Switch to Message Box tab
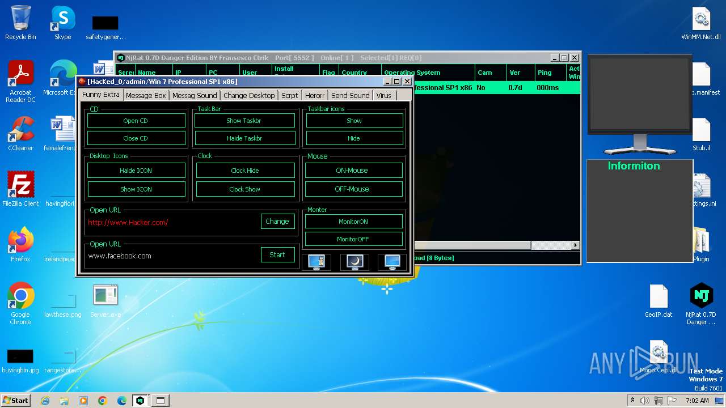Viewport: 726px width, 408px height. (x=146, y=95)
